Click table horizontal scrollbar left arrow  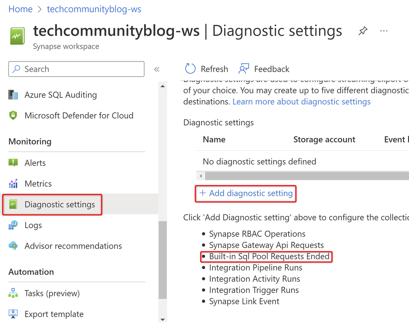(x=201, y=176)
